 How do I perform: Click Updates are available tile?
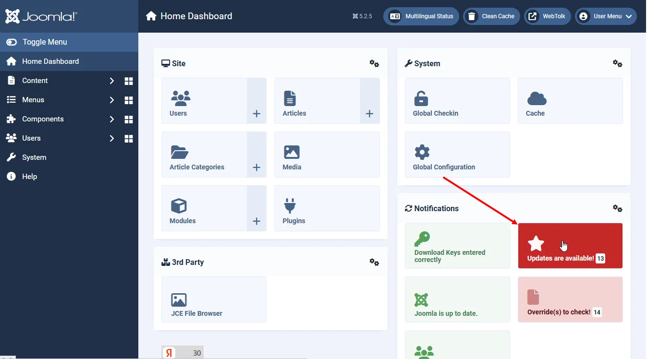570,246
